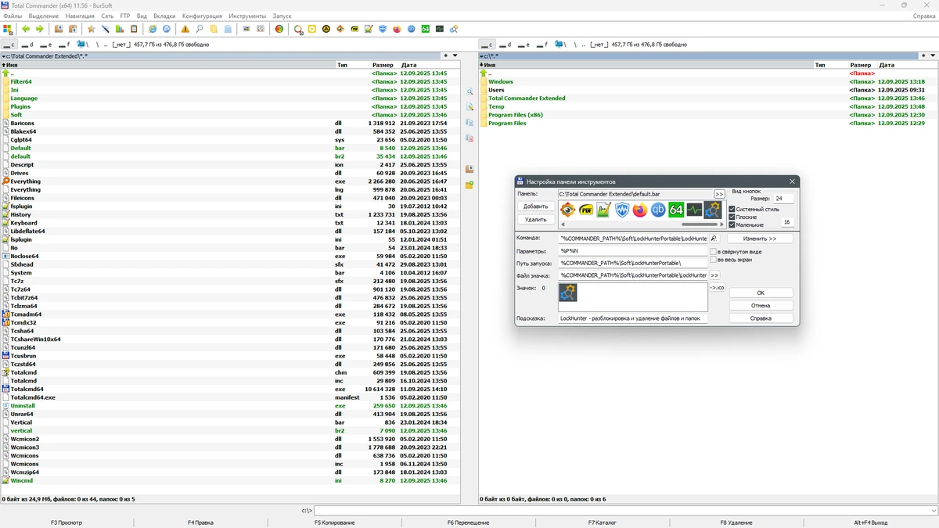
Task: Click the blue shield icon in main toolbar
Action: click(x=383, y=29)
